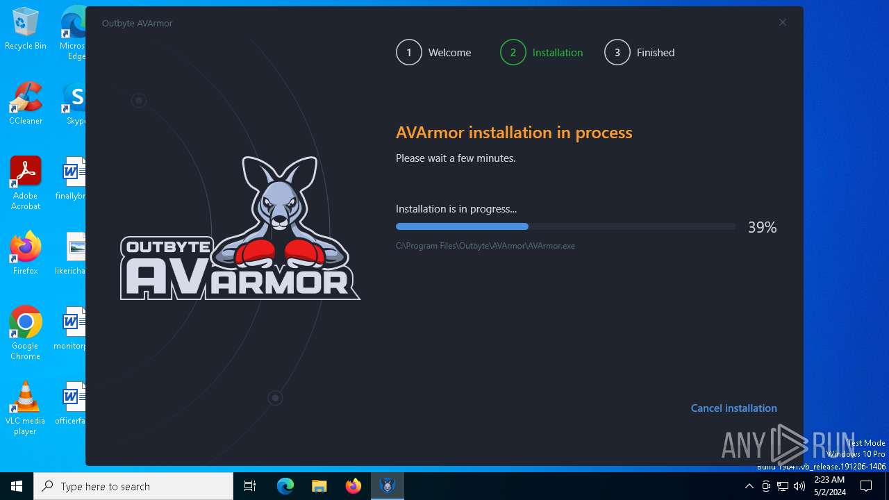This screenshot has height=500, width=889.
Task: Open VLC media player desktop shortcut
Action: coord(26,408)
